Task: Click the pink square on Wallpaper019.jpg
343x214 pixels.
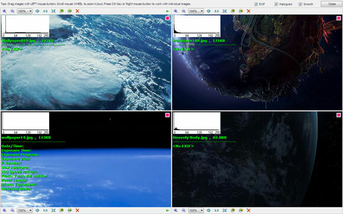Action: point(167,18)
